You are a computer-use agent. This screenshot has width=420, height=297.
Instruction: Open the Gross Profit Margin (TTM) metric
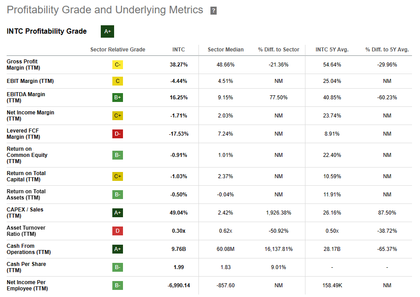23,65
